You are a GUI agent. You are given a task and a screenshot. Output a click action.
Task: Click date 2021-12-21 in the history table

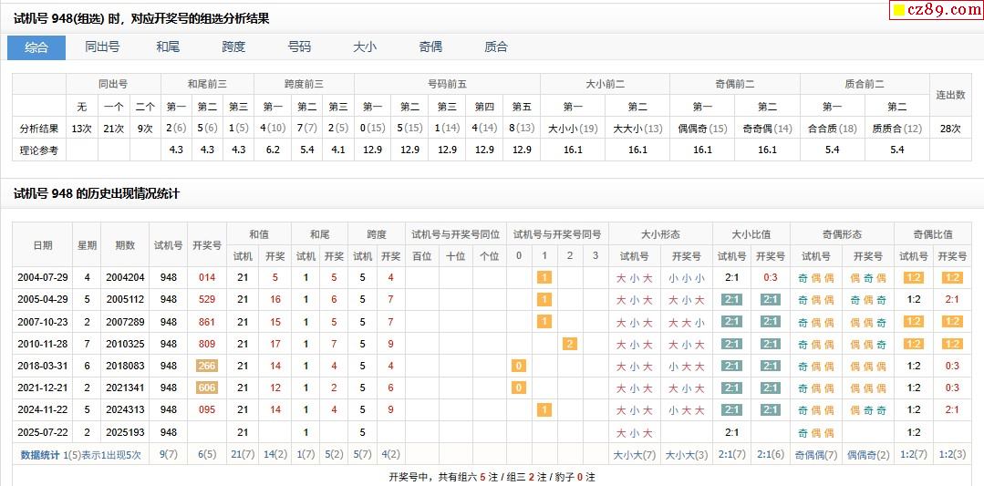pos(42,388)
